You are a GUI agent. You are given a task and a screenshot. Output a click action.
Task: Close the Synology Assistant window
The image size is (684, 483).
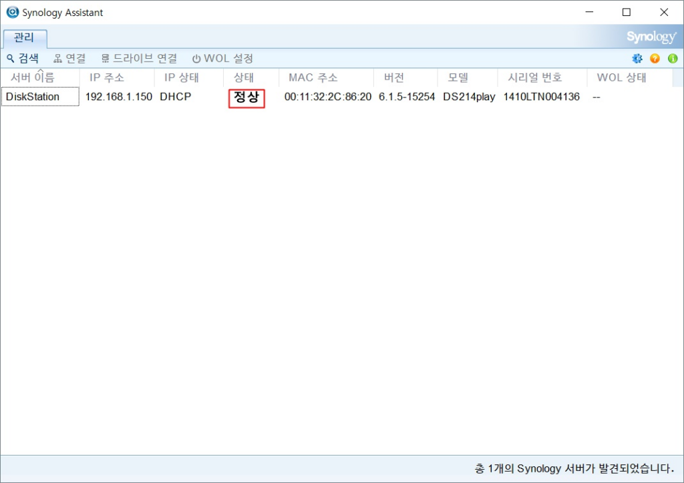tap(664, 12)
